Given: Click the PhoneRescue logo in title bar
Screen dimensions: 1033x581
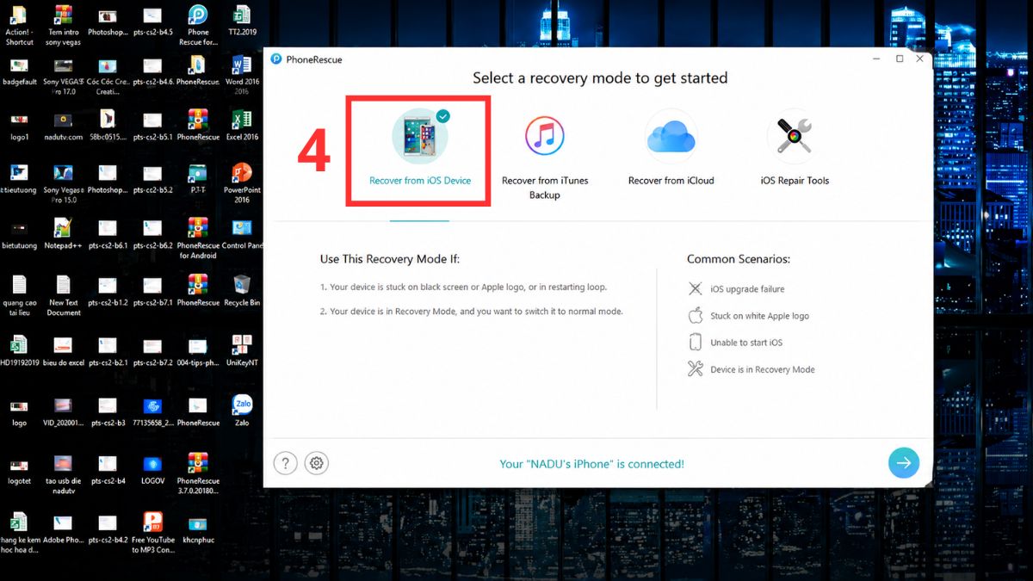Looking at the screenshot, I should click(x=276, y=59).
